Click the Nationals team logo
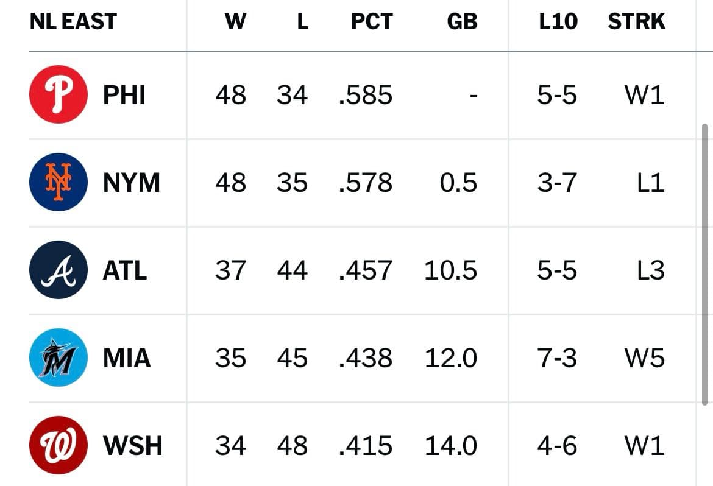The image size is (713, 486). tap(59, 446)
